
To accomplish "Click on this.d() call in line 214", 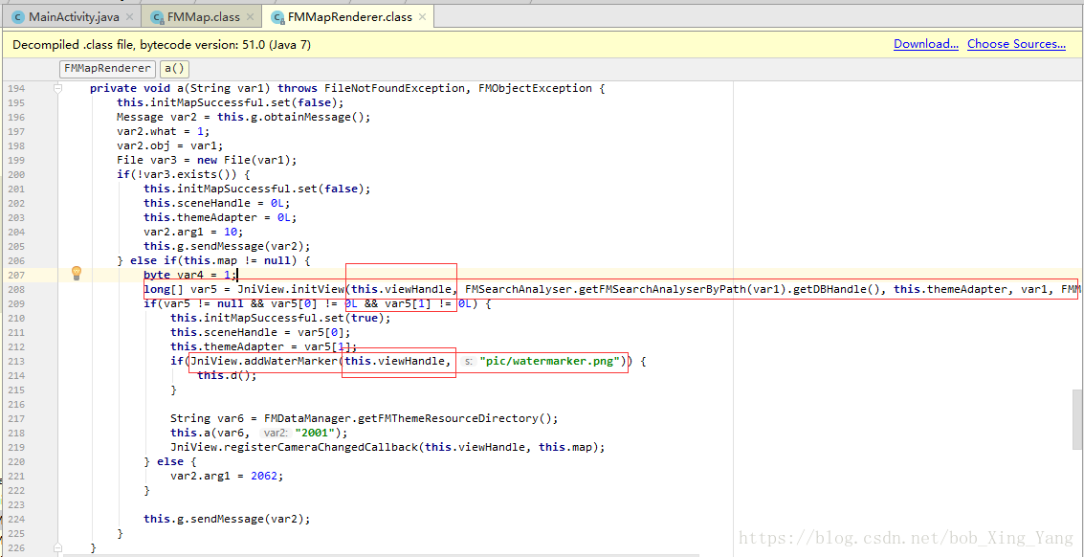I will [227, 375].
